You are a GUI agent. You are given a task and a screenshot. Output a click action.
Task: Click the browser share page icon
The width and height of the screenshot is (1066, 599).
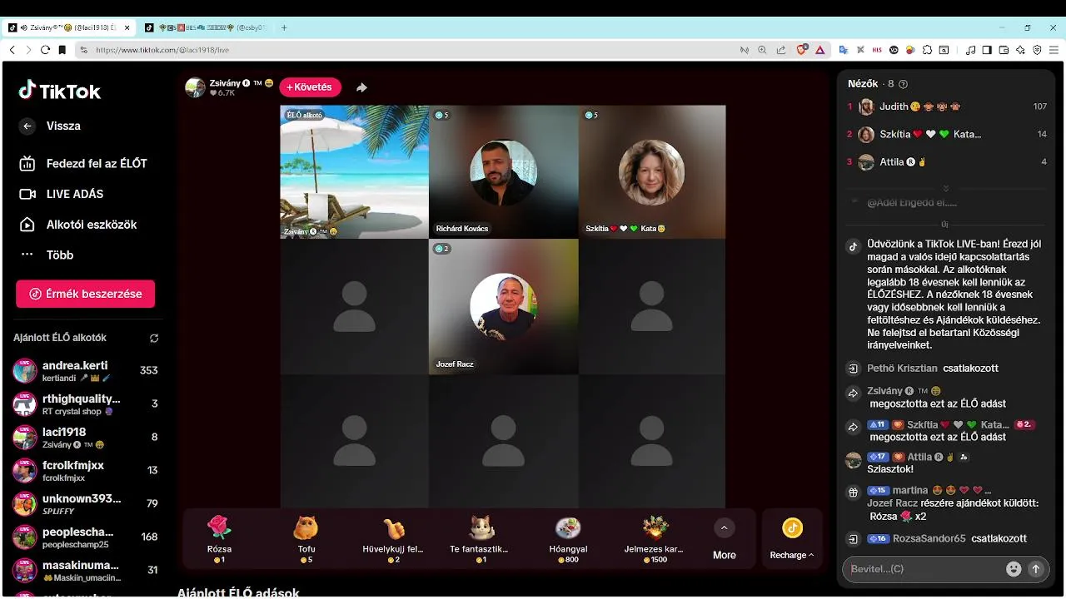coord(781,50)
